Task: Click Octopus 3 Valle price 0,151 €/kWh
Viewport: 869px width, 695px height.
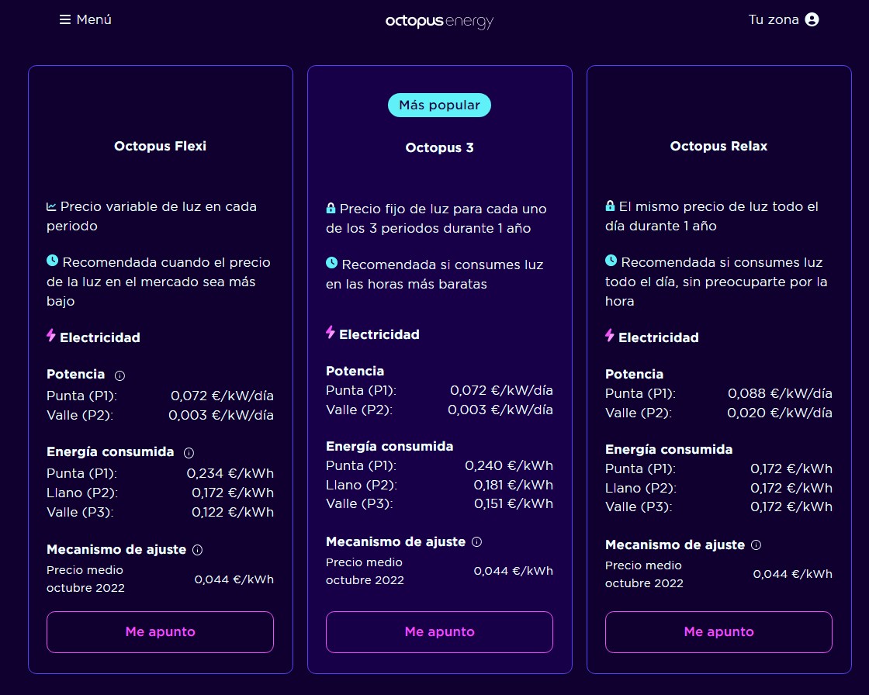Action: (513, 503)
